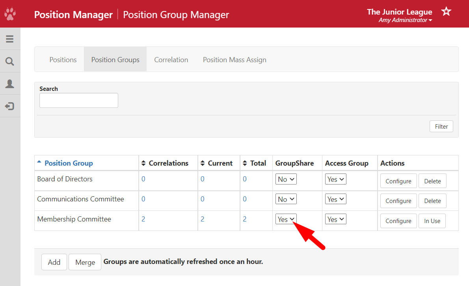The height and width of the screenshot is (286, 469).
Task: Open Board of Directors Current count link
Action: coord(203,179)
